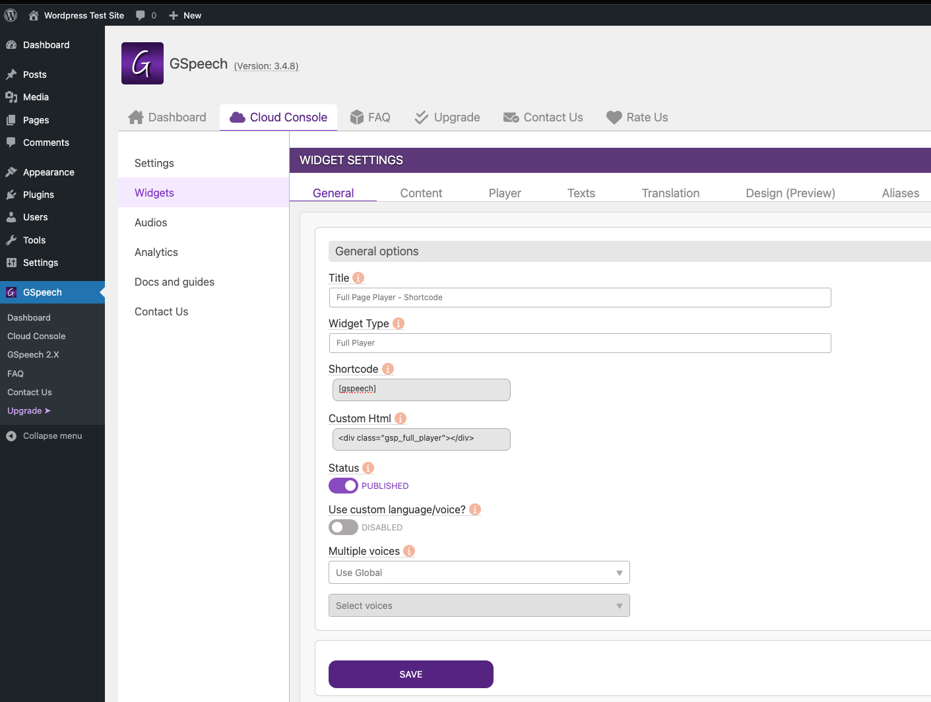Screen dimensions: 931x702
Task: Switch to the Player tab
Action: pyautogui.click(x=505, y=193)
